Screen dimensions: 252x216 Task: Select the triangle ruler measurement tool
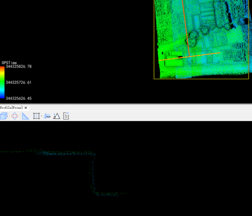(25, 116)
